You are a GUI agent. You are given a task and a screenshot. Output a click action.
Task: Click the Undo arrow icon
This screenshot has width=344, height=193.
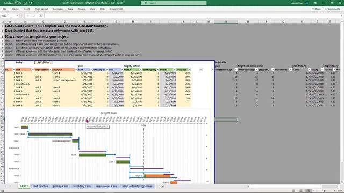[31, 3]
